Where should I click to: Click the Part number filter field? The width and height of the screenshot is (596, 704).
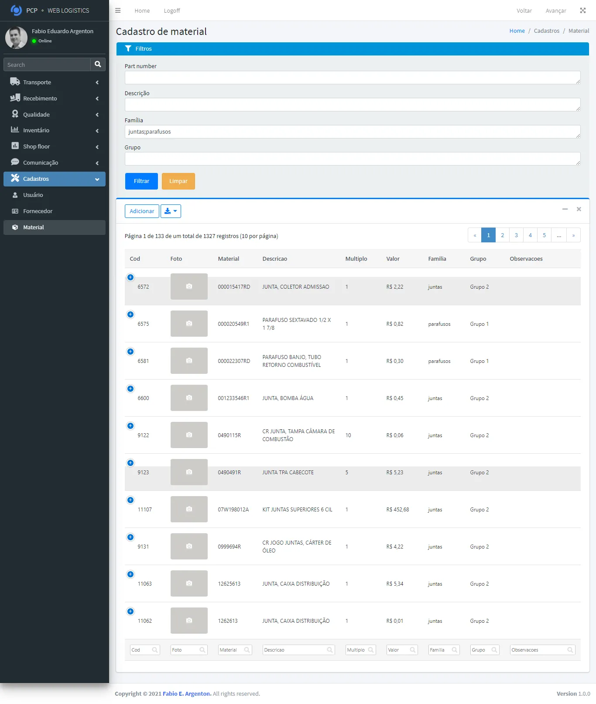coord(352,78)
